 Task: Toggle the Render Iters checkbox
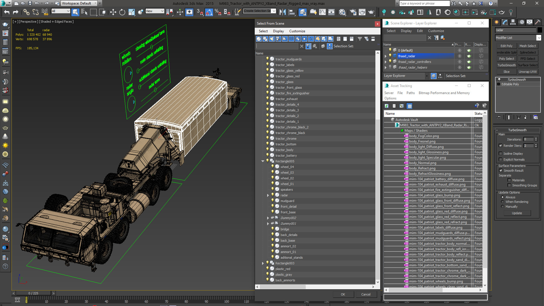[x=500, y=146]
